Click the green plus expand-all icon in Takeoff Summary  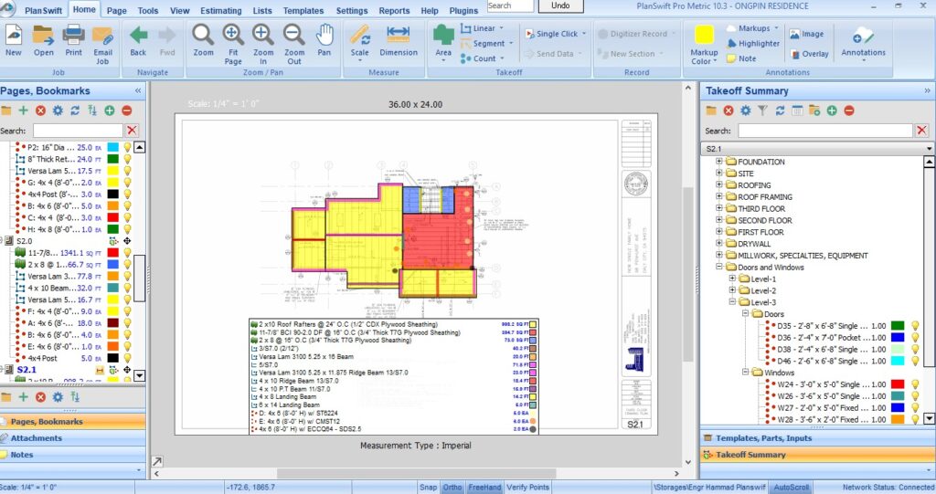pyautogui.click(x=832, y=110)
